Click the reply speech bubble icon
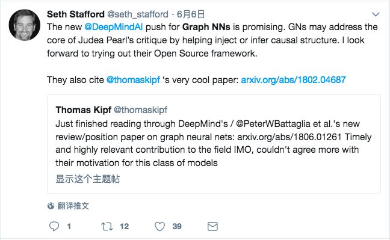The width and height of the screenshot is (390, 240). [54, 226]
